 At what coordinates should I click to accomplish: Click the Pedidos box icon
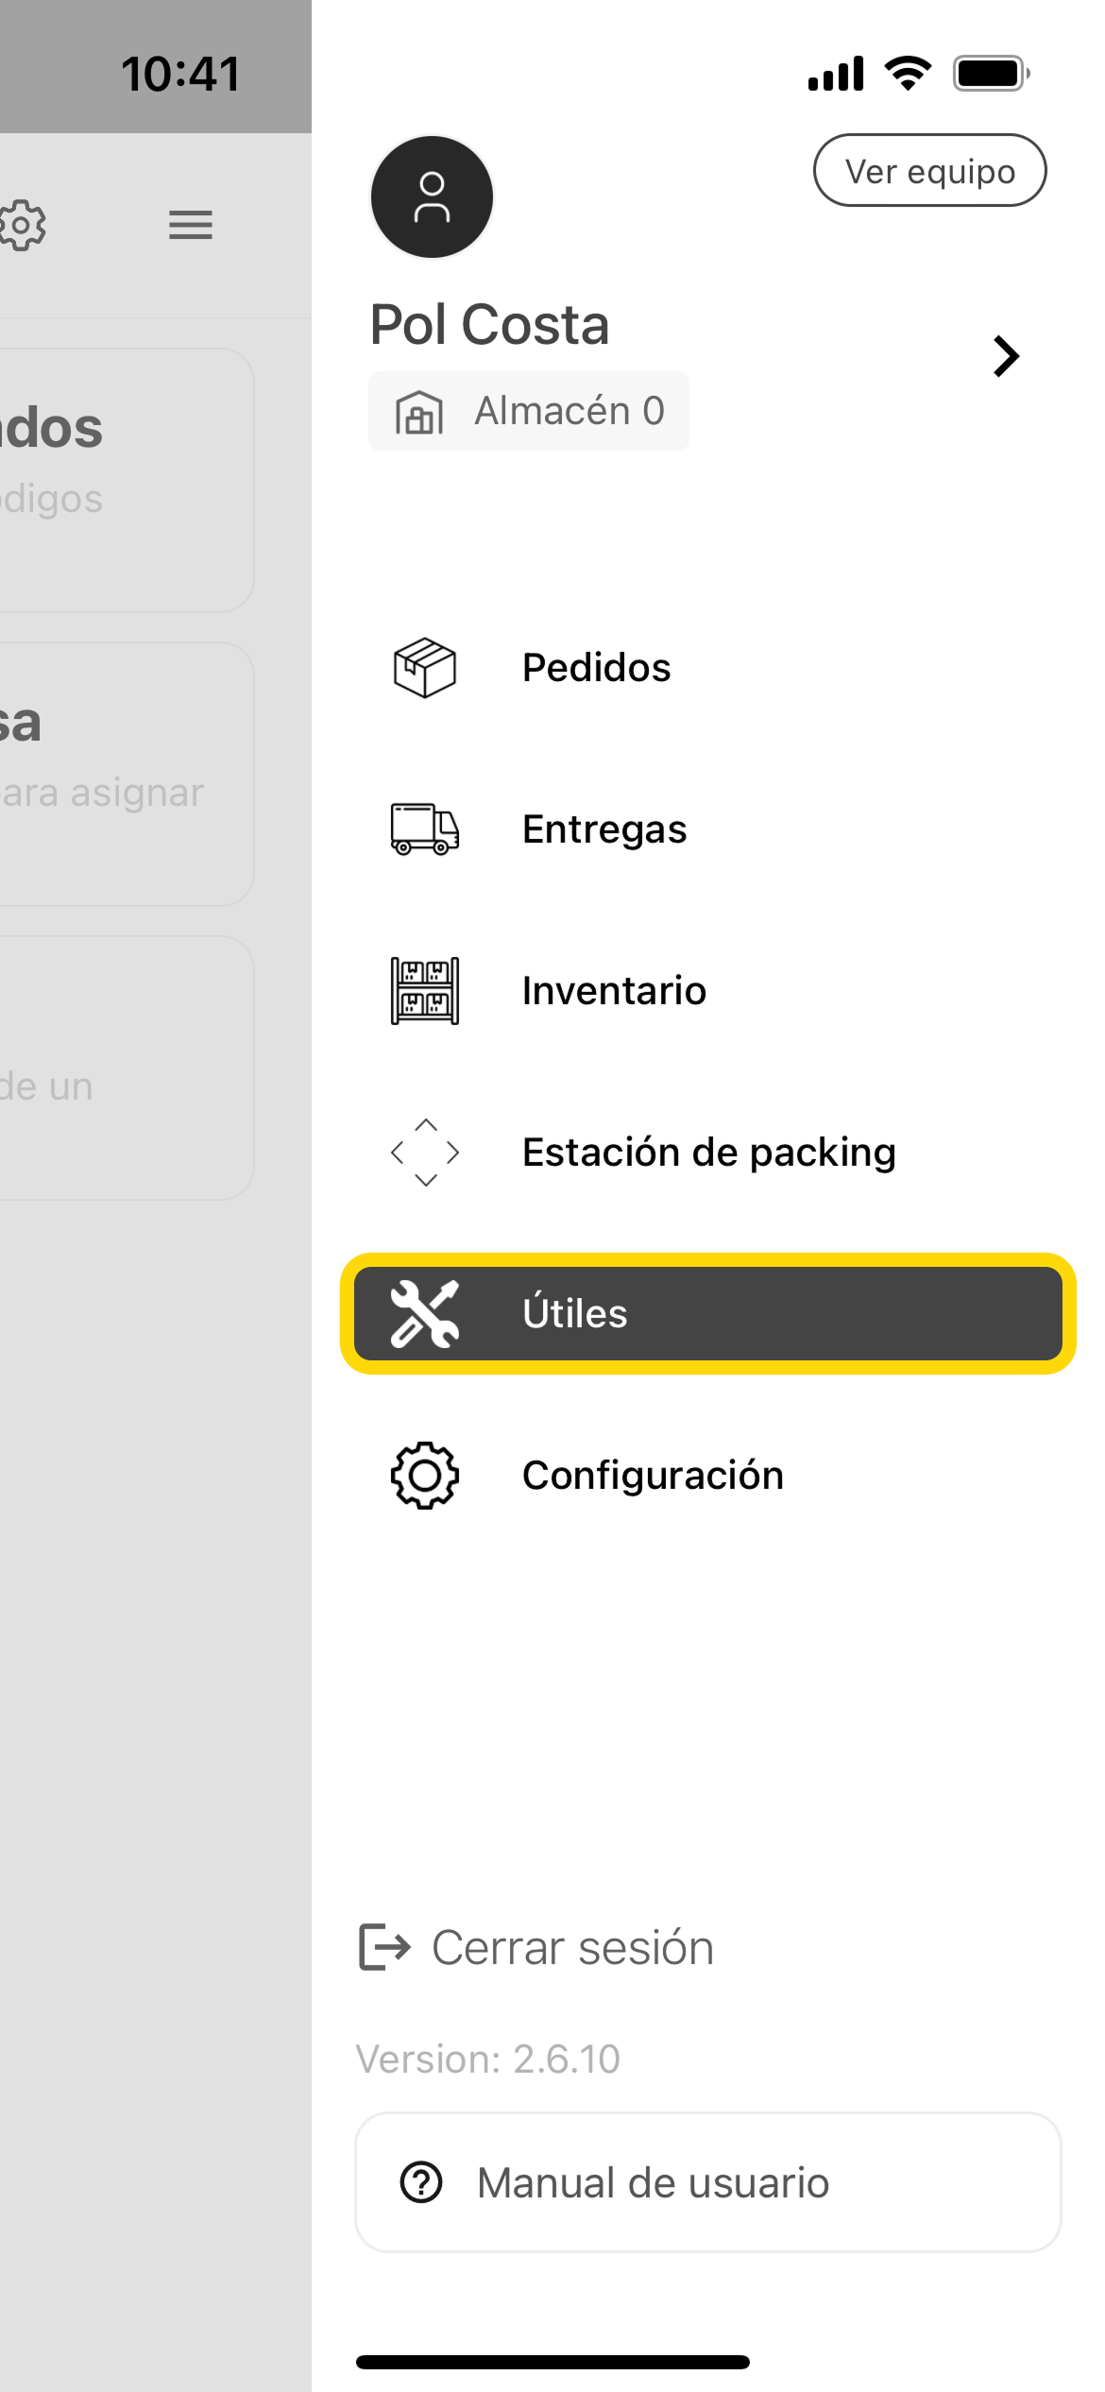click(x=425, y=668)
